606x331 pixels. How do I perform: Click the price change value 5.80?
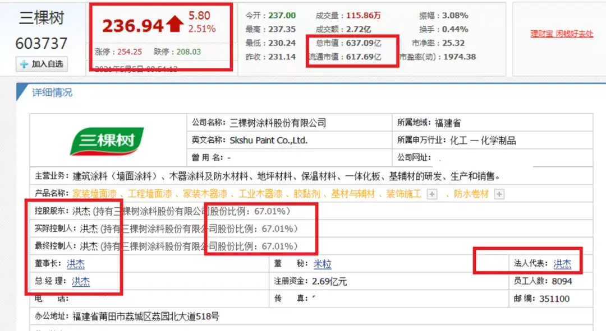pyautogui.click(x=199, y=16)
